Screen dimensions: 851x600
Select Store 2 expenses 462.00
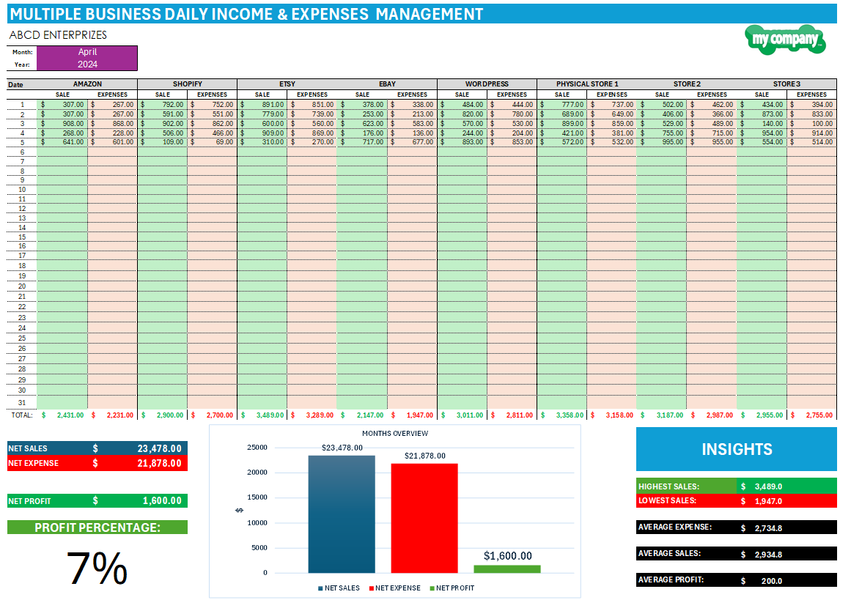(x=712, y=105)
